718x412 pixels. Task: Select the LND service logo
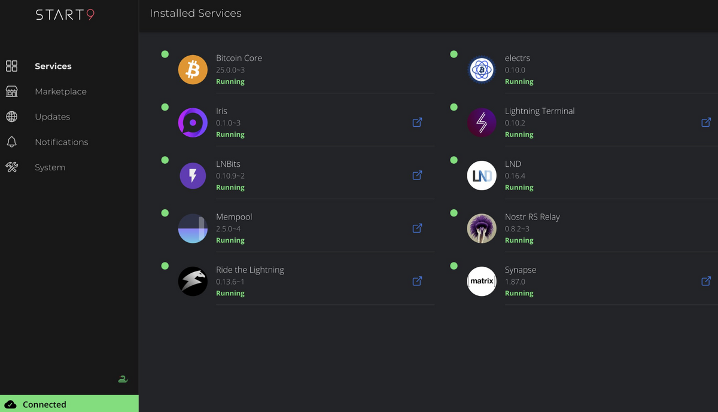[x=482, y=176]
